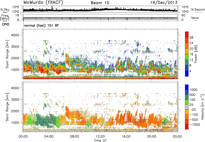Click the 'CPID' label
Screen dimensions: 205x142
tap(6, 24)
